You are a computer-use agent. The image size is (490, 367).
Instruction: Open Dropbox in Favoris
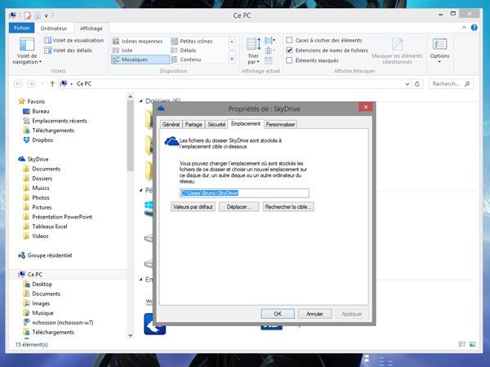coord(38,140)
